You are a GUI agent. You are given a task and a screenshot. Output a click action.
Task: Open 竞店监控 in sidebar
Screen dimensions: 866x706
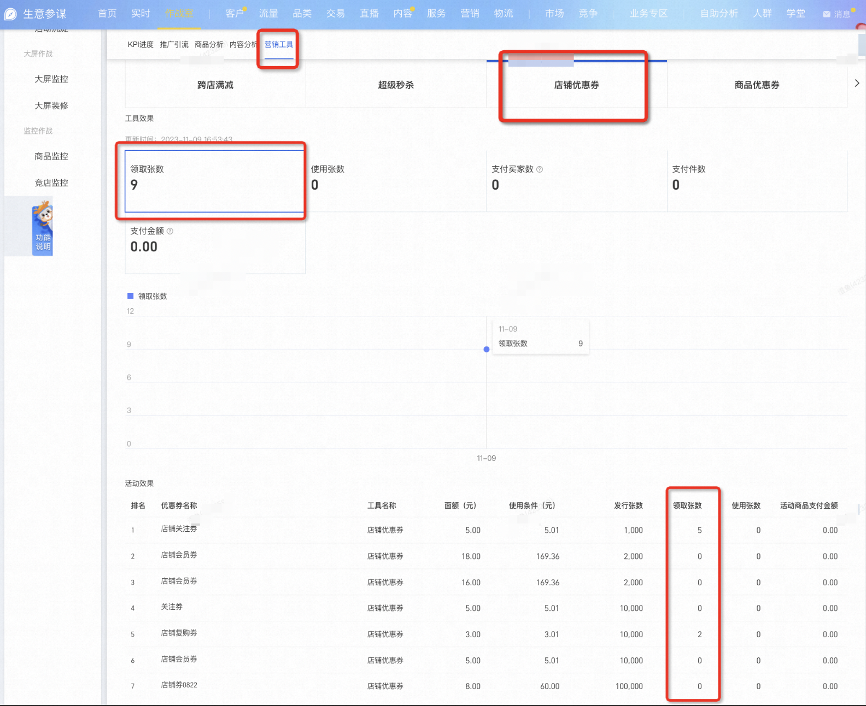point(51,183)
